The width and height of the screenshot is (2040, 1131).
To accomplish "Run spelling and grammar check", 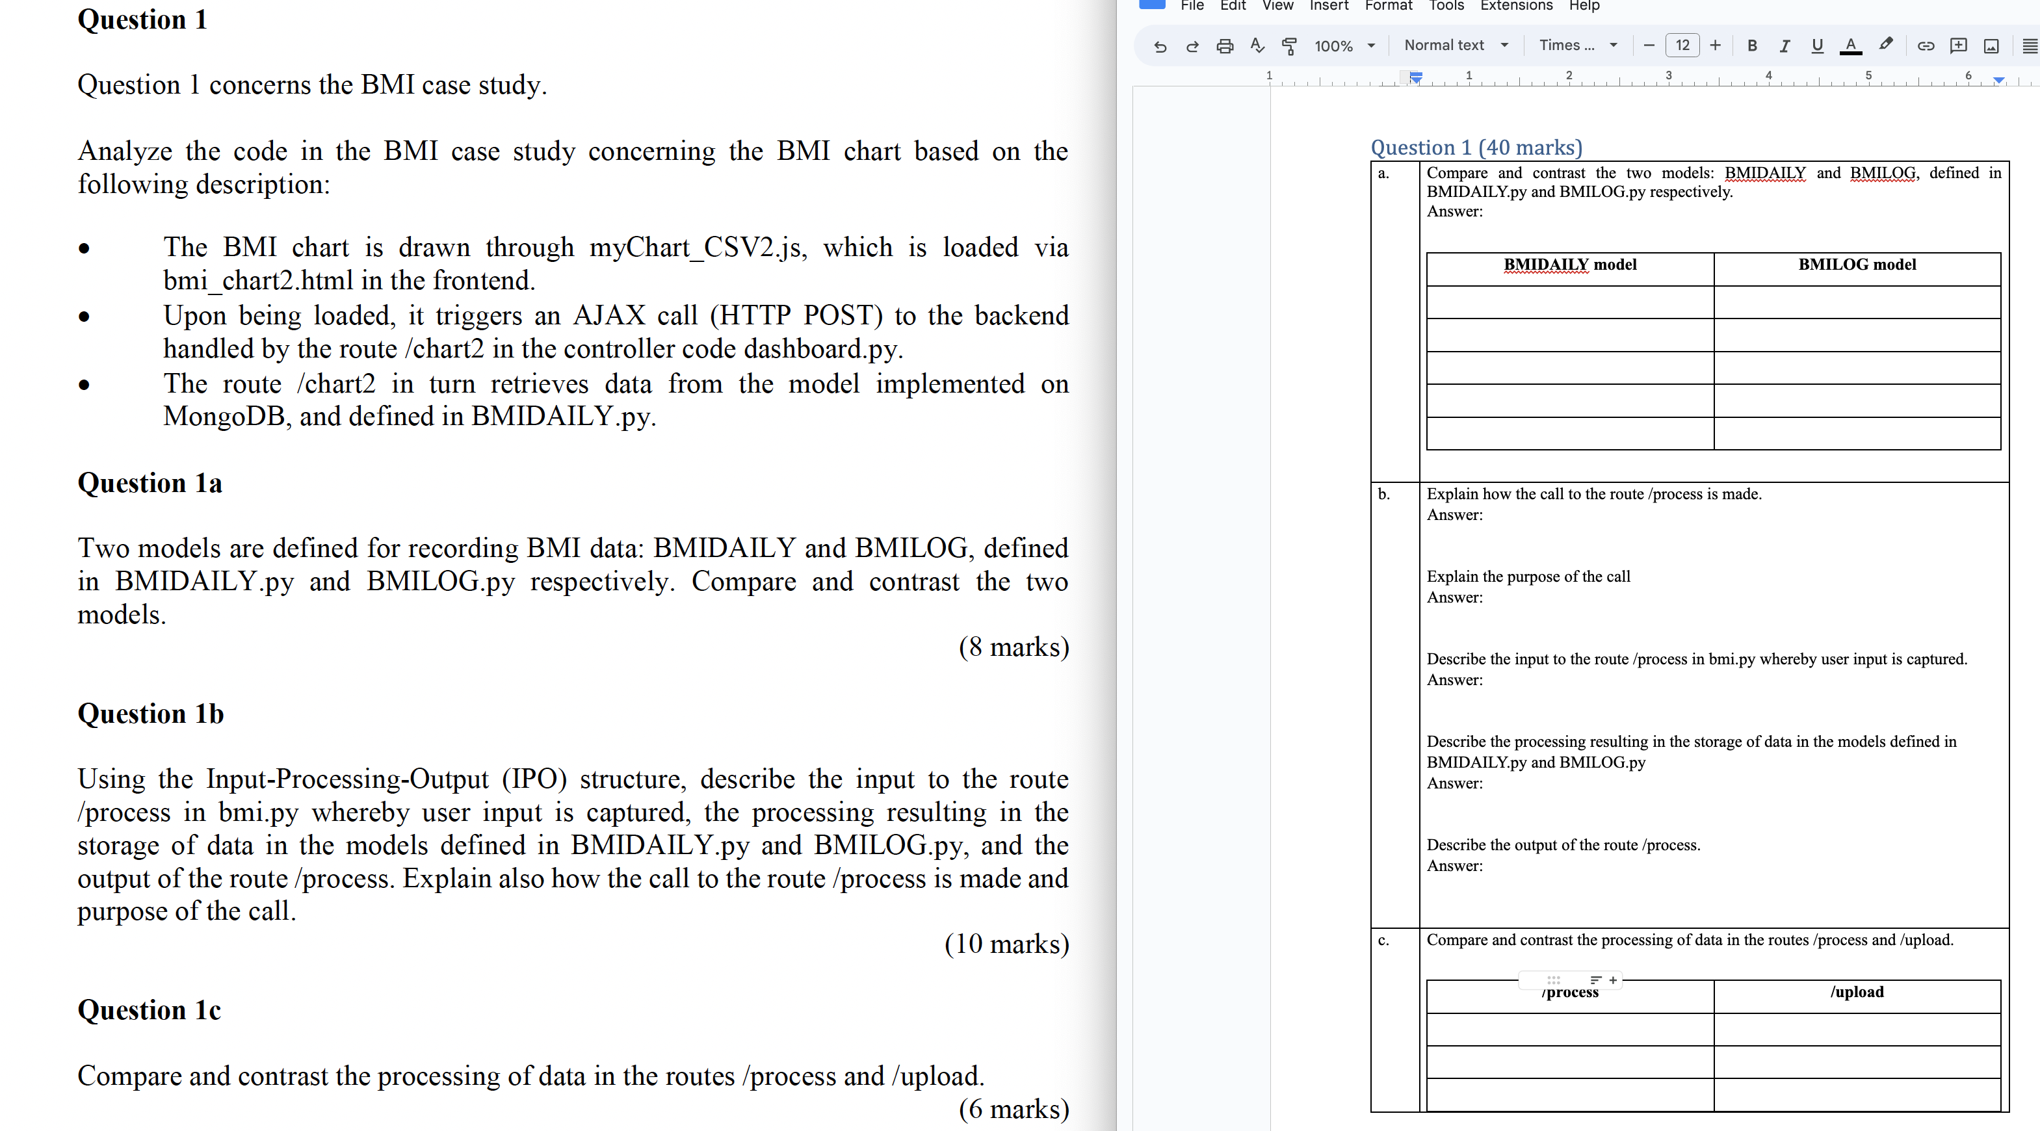I will [x=1257, y=45].
